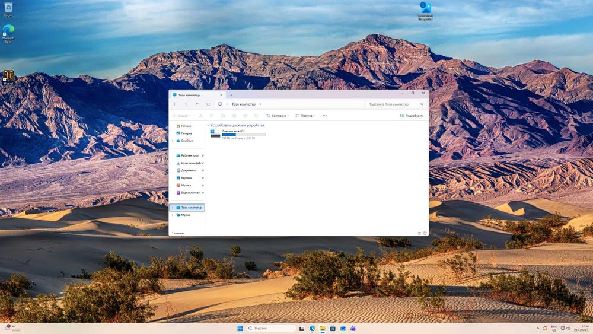Close the This PC tab
Viewport: 593px width, 334px height.
pyautogui.click(x=221, y=95)
